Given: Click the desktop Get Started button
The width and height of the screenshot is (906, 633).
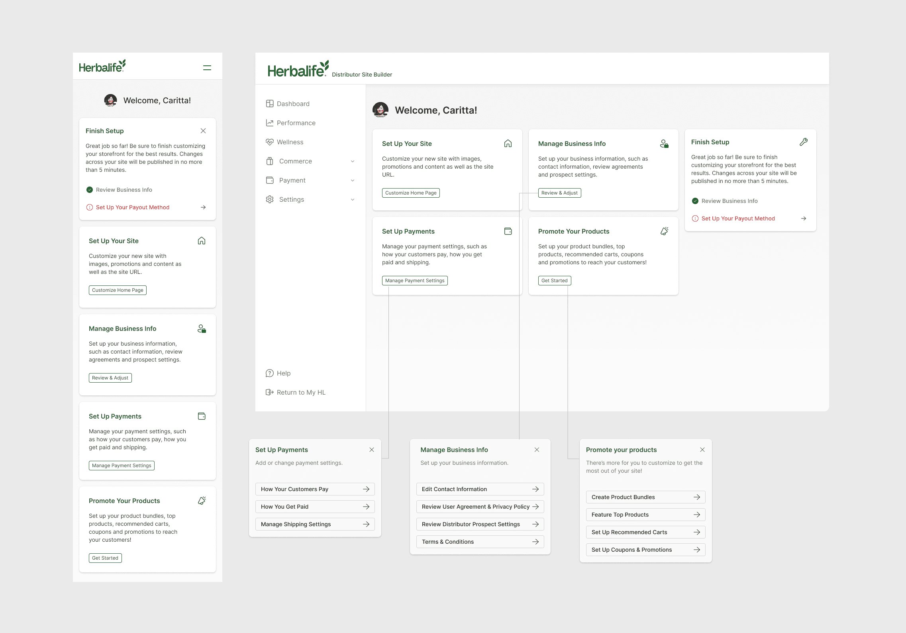Looking at the screenshot, I should point(555,281).
